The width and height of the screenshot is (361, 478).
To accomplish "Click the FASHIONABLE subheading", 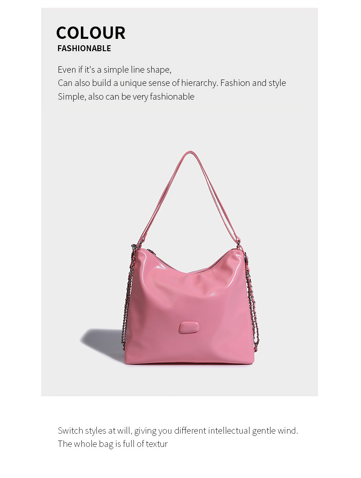I will [84, 48].
